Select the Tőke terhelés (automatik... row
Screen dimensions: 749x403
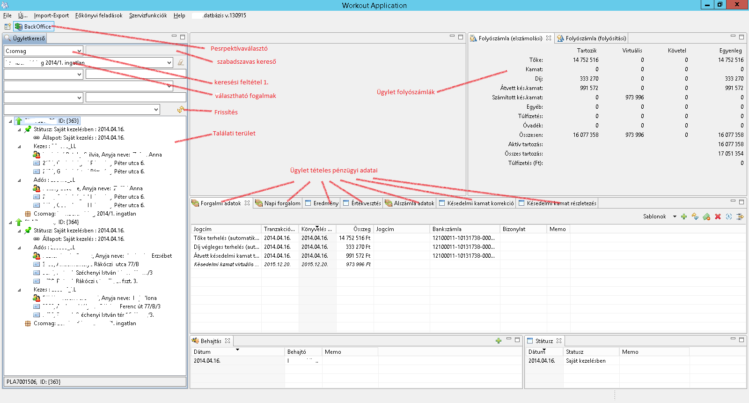tap(468, 238)
